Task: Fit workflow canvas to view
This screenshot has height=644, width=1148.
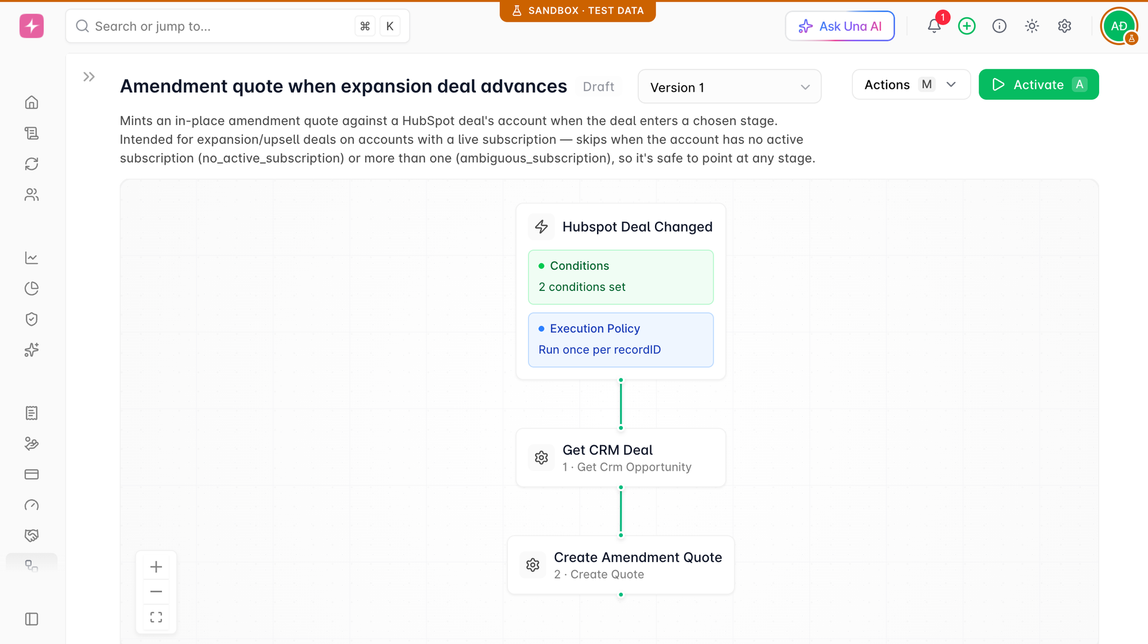Action: coord(156,618)
